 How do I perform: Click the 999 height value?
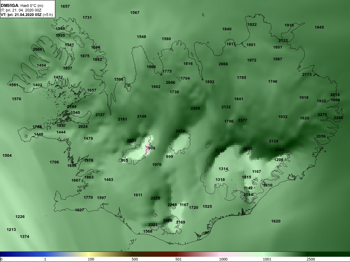coord(169,157)
